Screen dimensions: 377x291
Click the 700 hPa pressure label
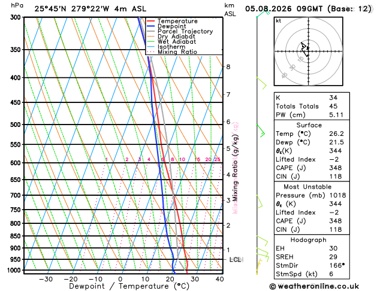point(17,195)
